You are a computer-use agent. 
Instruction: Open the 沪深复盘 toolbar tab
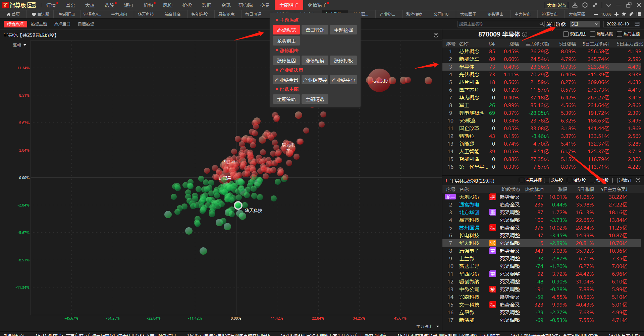point(549,14)
